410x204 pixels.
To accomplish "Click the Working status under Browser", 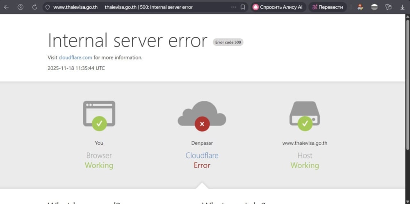I will click(x=99, y=165).
